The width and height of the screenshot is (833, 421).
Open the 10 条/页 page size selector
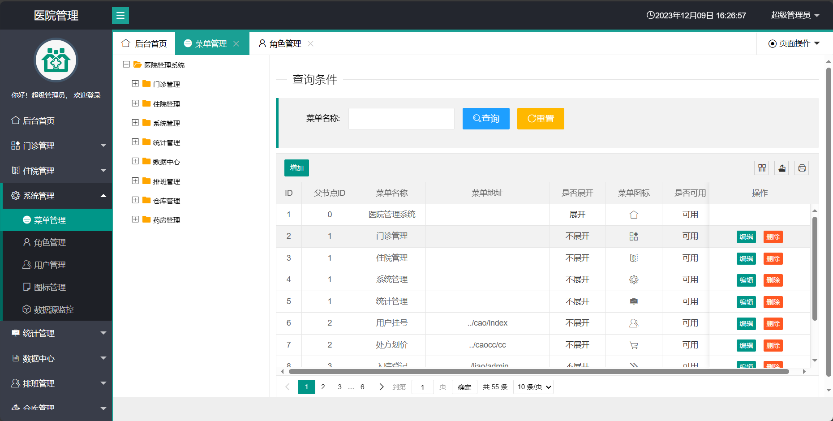[x=533, y=387]
